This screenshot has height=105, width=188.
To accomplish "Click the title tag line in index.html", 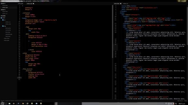I will [129, 6].
